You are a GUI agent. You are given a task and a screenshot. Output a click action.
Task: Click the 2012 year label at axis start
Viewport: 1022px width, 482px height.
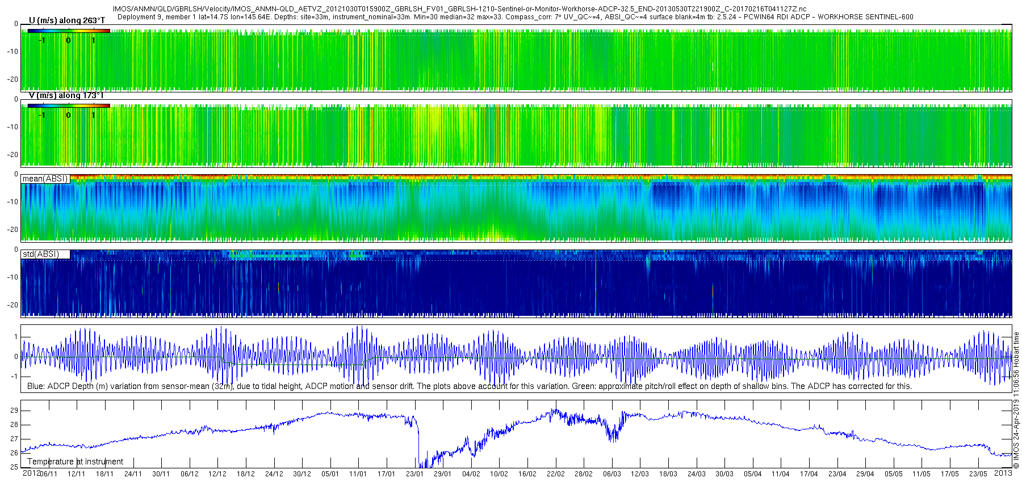point(31,473)
